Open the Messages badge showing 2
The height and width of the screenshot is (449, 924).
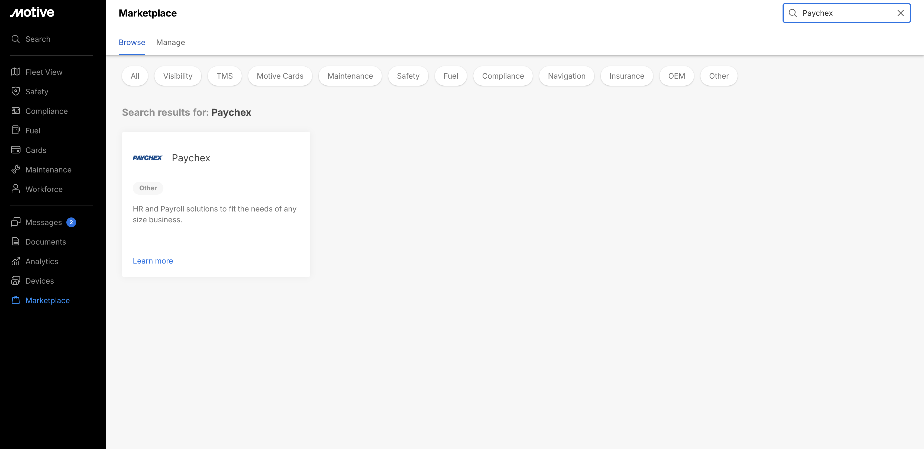point(71,222)
